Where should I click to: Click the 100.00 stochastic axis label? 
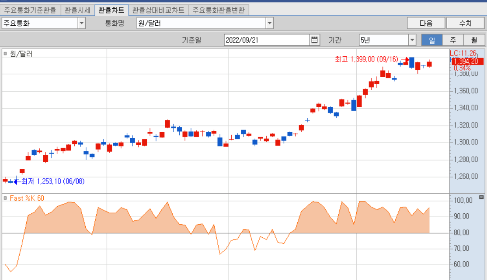[463, 200]
